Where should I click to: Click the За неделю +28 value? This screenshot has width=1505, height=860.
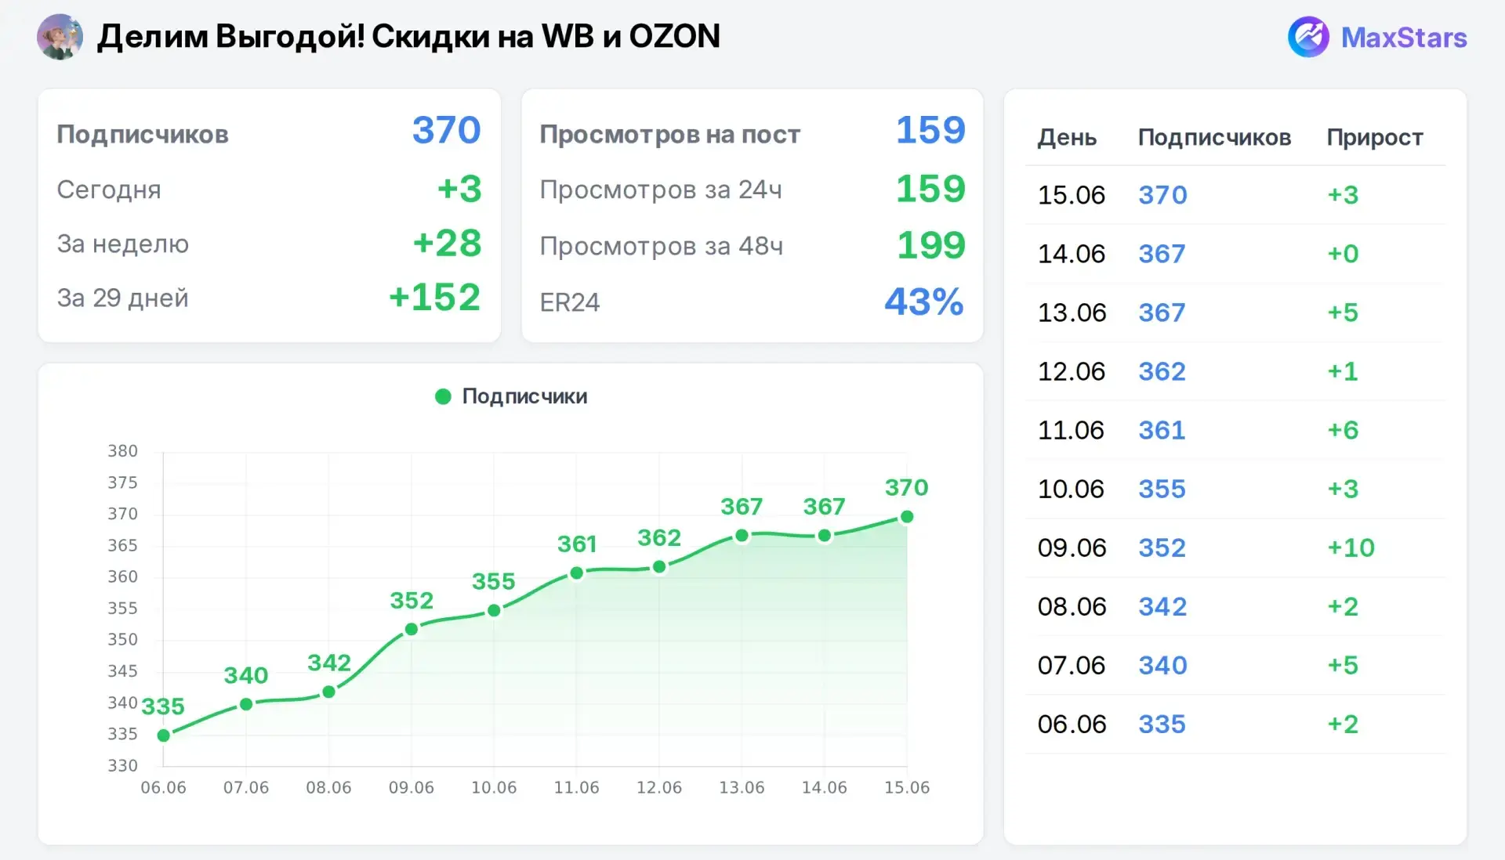447,243
